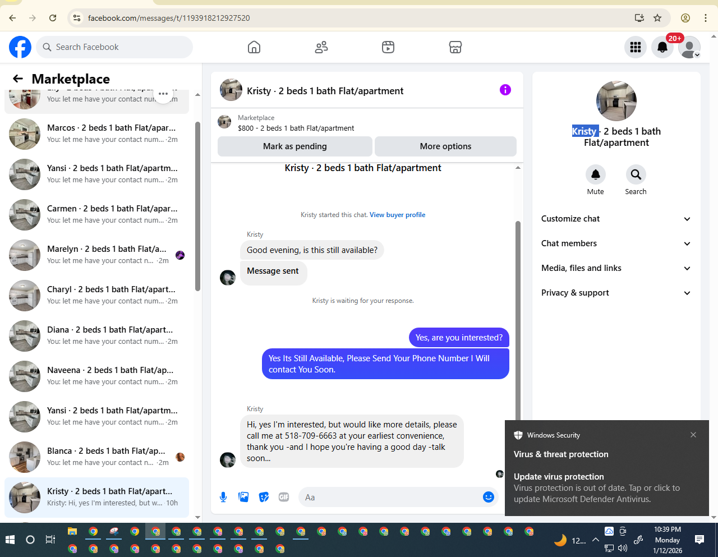This screenshot has width=718, height=557.
Task: Go back using the Marketplace arrow
Action: 18,79
